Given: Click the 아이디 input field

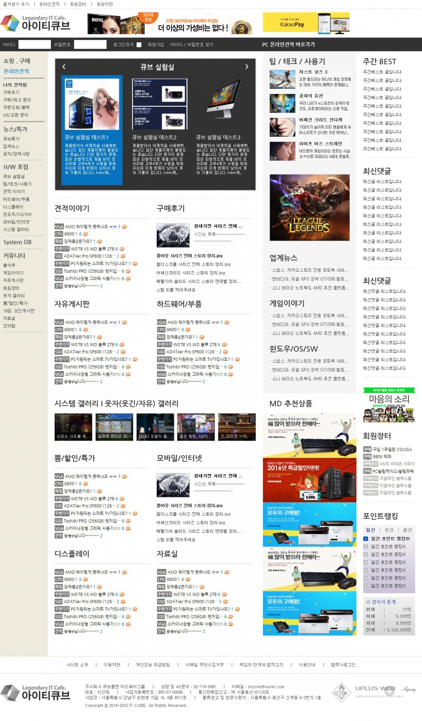Looking at the screenshot, I should pyautogui.click(x=35, y=44).
